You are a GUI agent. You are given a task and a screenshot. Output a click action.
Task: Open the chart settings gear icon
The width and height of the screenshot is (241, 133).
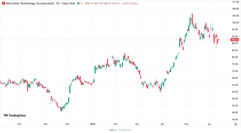(236, 124)
